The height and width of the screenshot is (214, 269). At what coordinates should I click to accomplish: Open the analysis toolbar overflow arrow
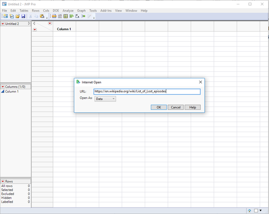tap(94, 18)
